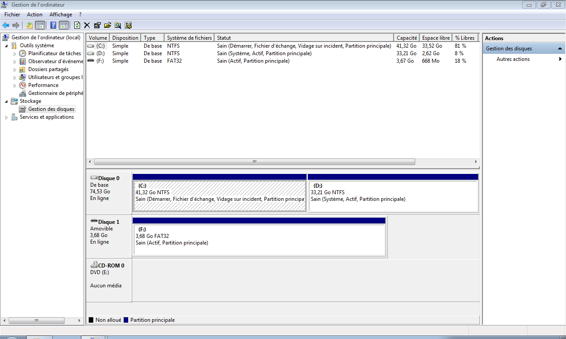Screen dimensions: 566x339
Task: Open the Action menu
Action: 34,15
